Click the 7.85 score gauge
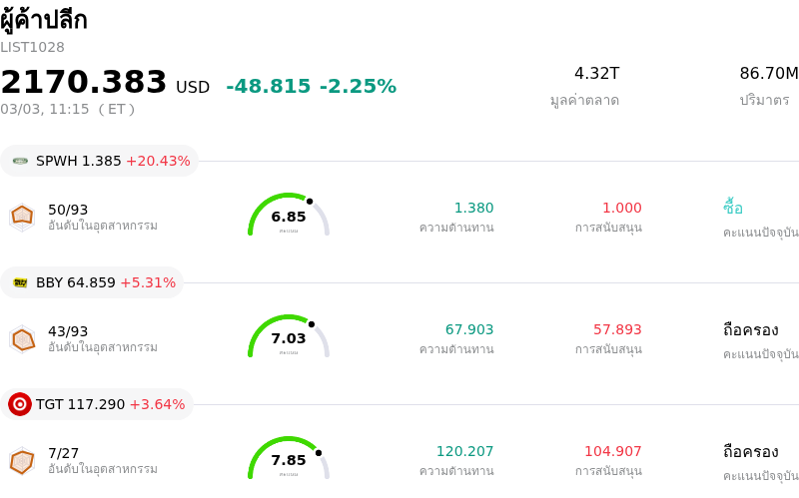Screen dimensions: 799x498 (289, 459)
